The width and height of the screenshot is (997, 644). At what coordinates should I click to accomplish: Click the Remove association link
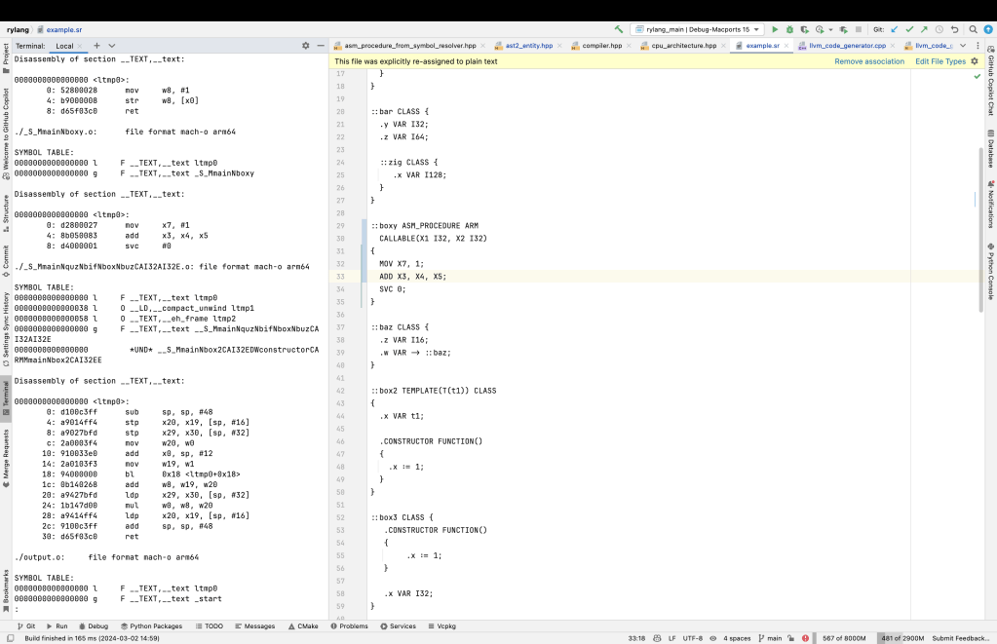(x=869, y=61)
